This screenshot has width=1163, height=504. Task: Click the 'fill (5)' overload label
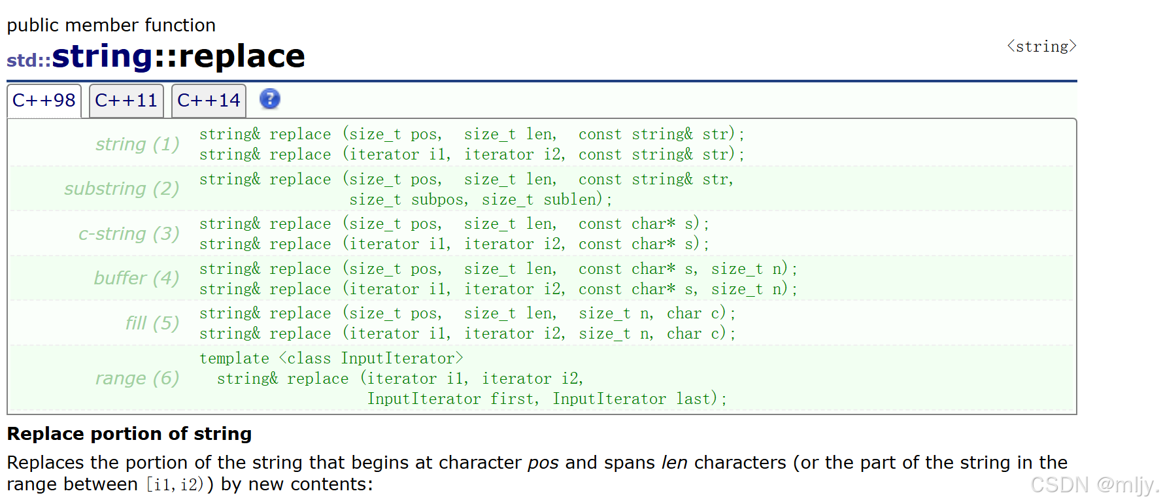tap(152, 323)
